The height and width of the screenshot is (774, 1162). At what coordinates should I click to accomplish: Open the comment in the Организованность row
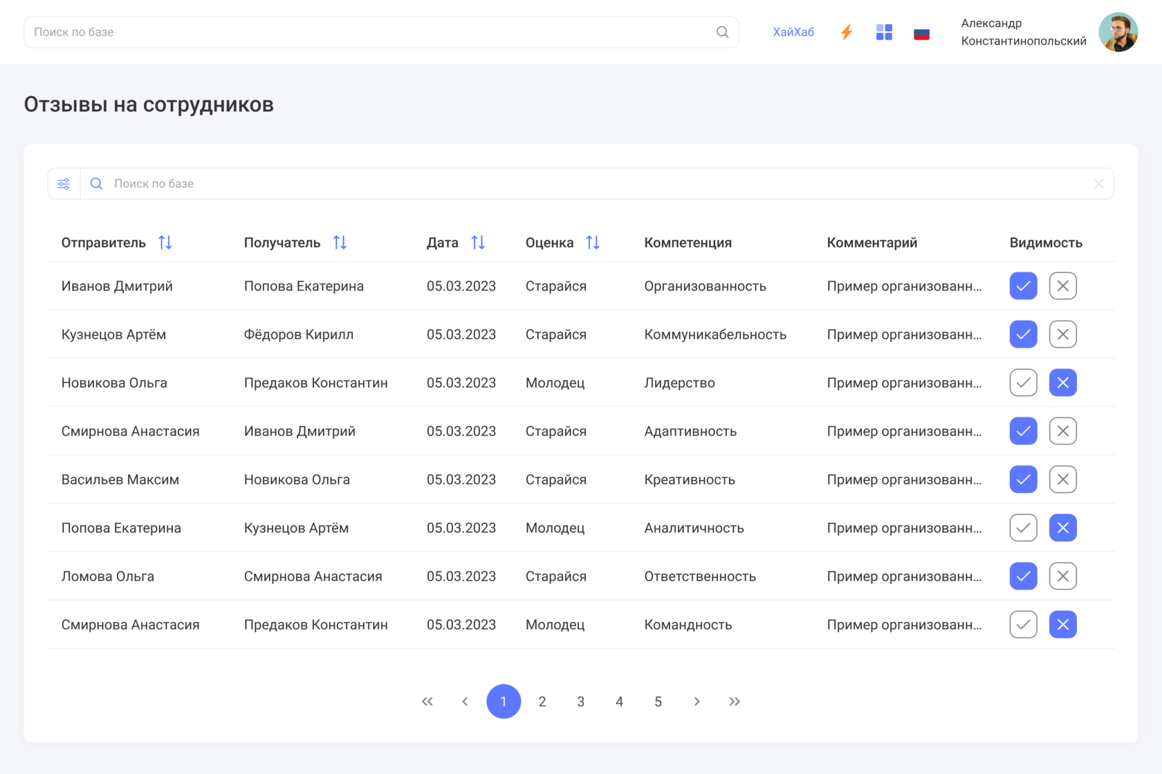click(904, 286)
